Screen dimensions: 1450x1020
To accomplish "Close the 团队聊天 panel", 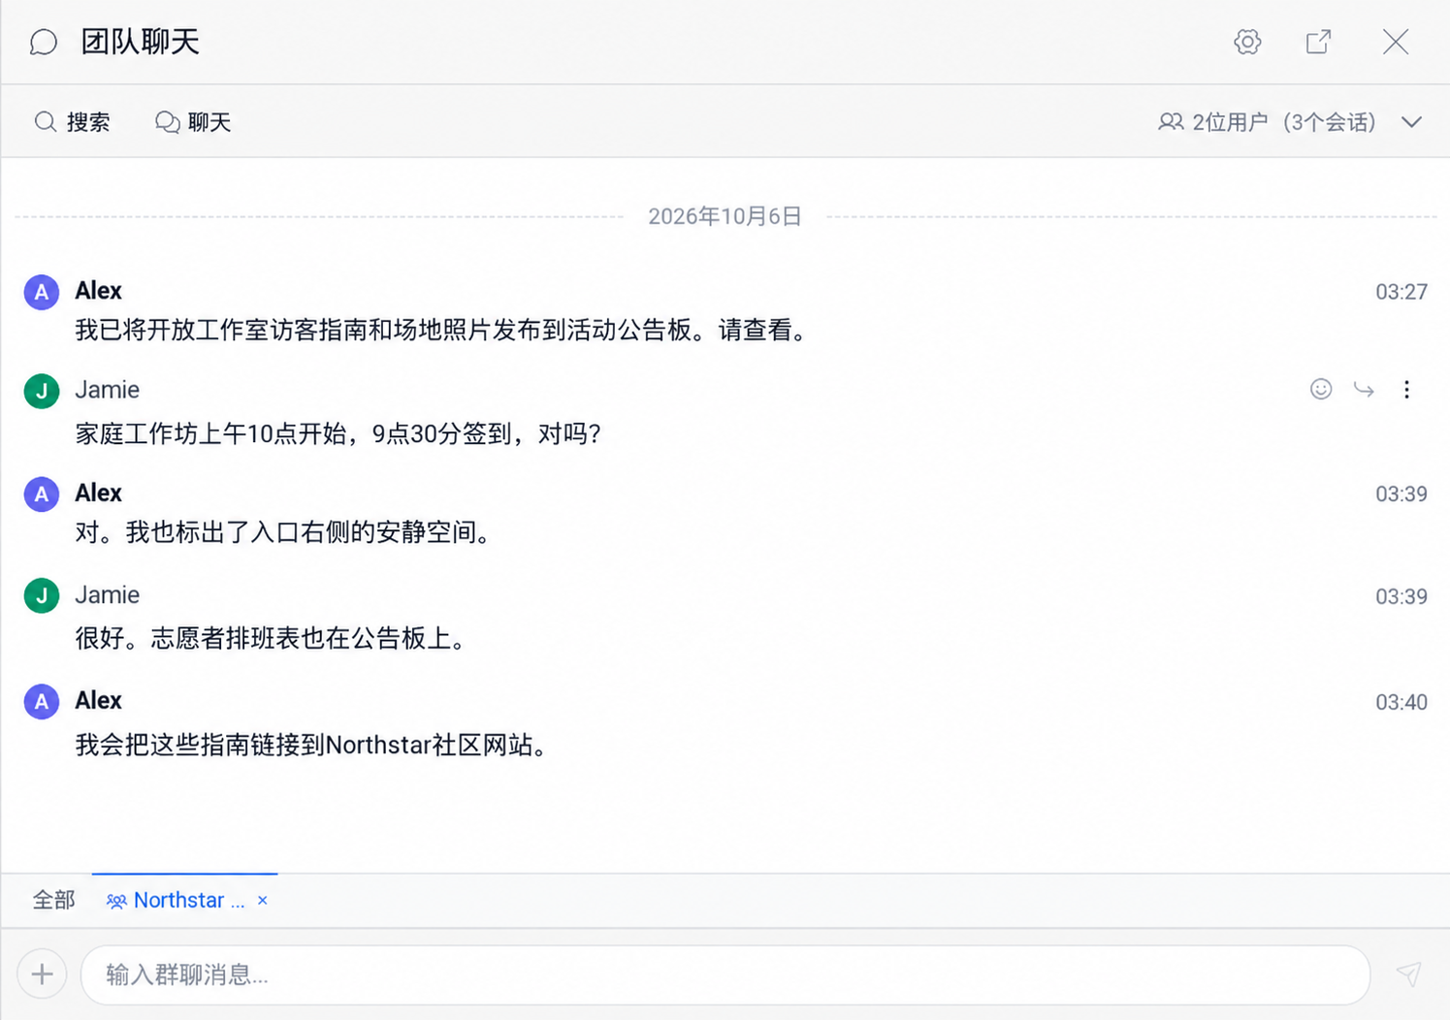I will [x=1396, y=42].
